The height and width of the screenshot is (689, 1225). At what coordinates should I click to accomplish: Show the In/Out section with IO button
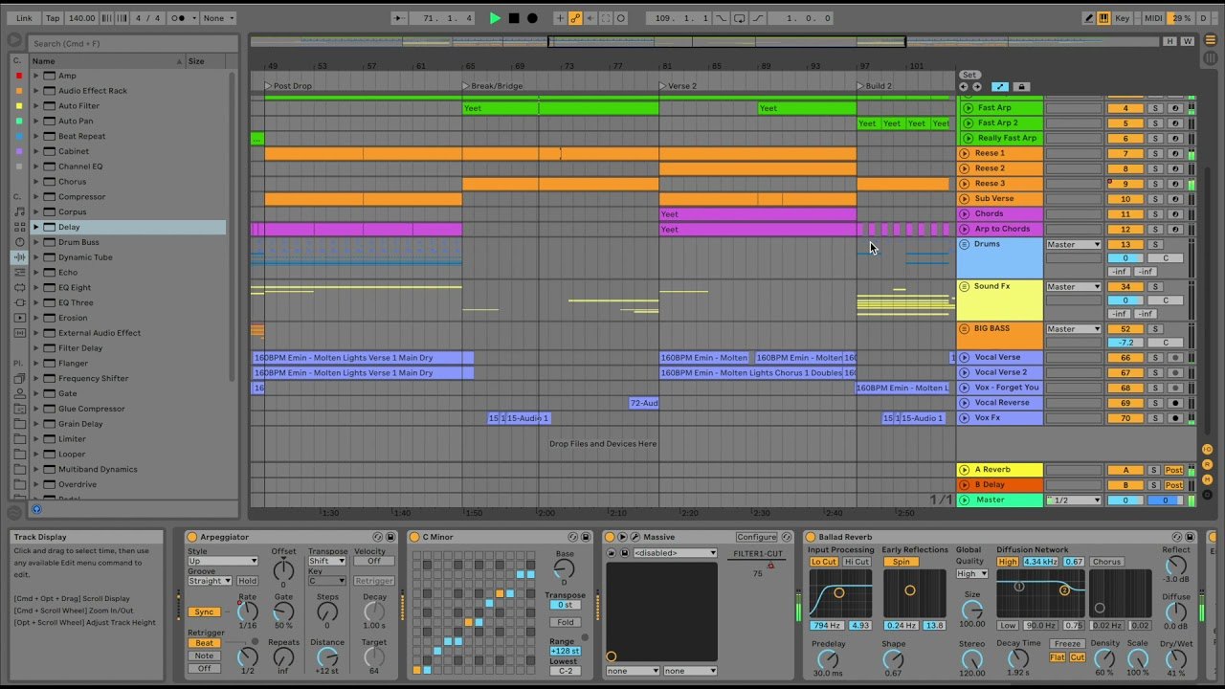coord(1207,450)
